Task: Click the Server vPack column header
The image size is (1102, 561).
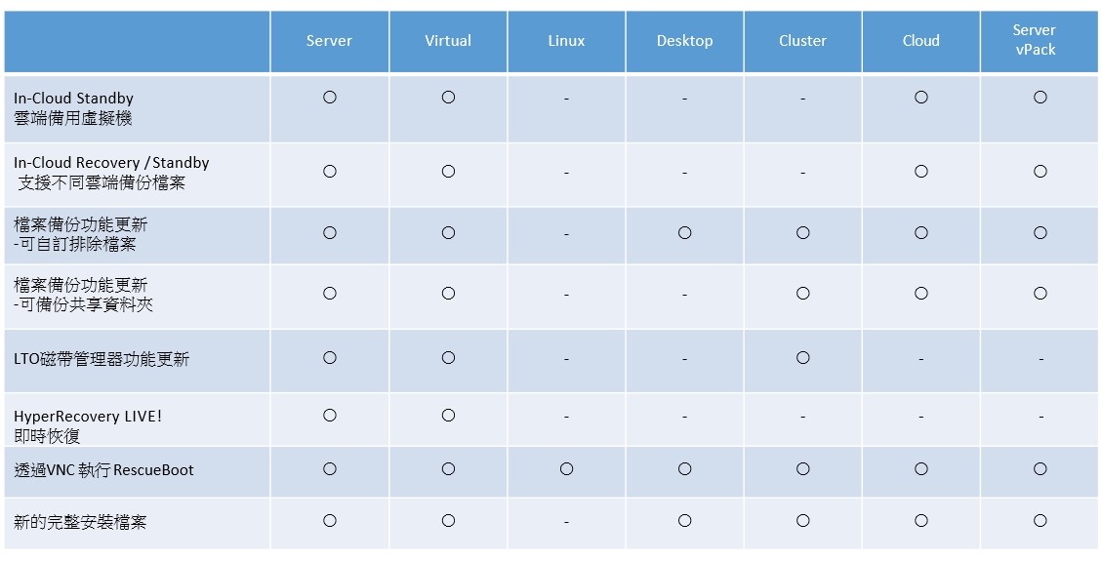Action: pos(1034,40)
